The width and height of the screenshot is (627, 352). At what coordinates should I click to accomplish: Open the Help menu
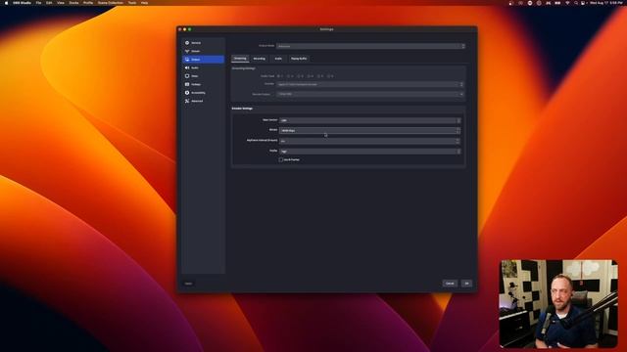[x=144, y=3]
